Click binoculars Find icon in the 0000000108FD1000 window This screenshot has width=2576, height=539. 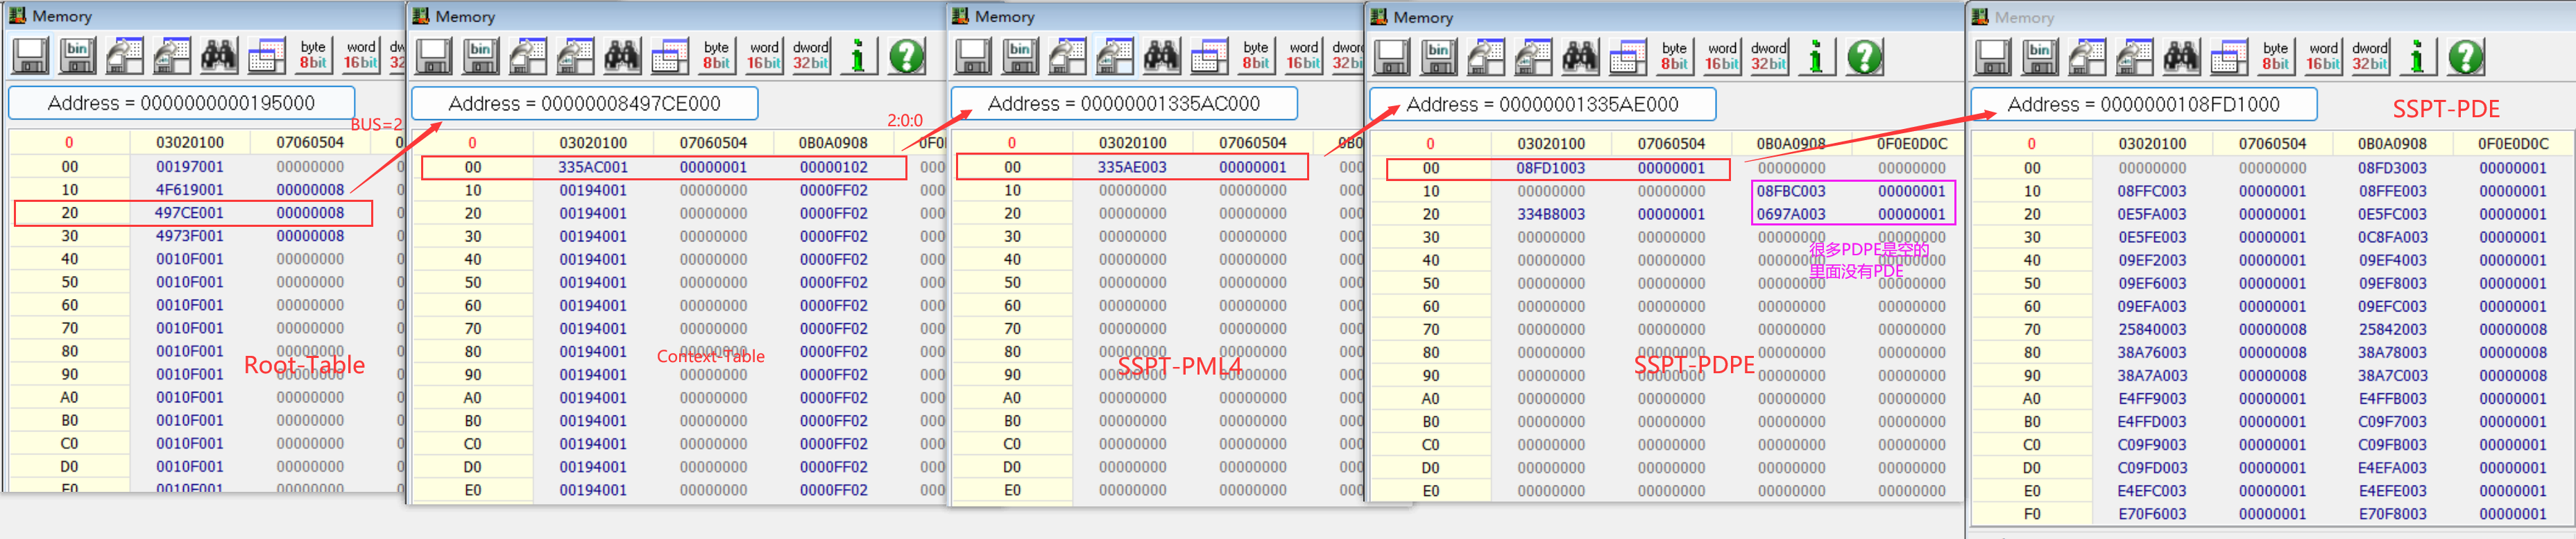[2181, 57]
